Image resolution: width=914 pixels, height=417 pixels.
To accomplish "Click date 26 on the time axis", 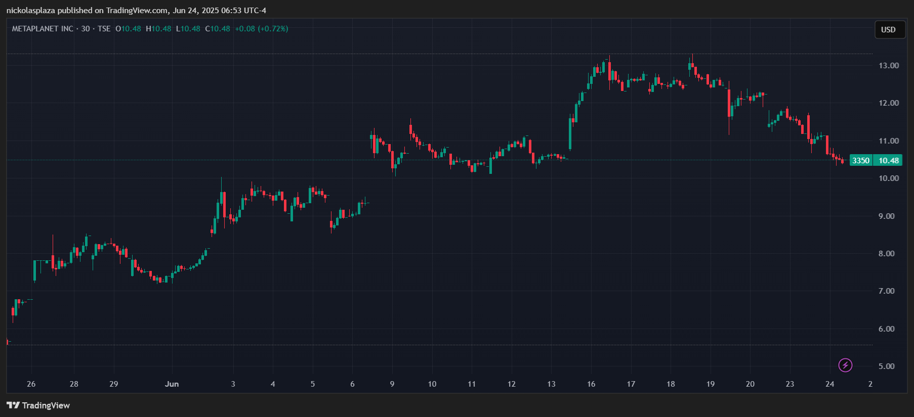I will pos(31,384).
